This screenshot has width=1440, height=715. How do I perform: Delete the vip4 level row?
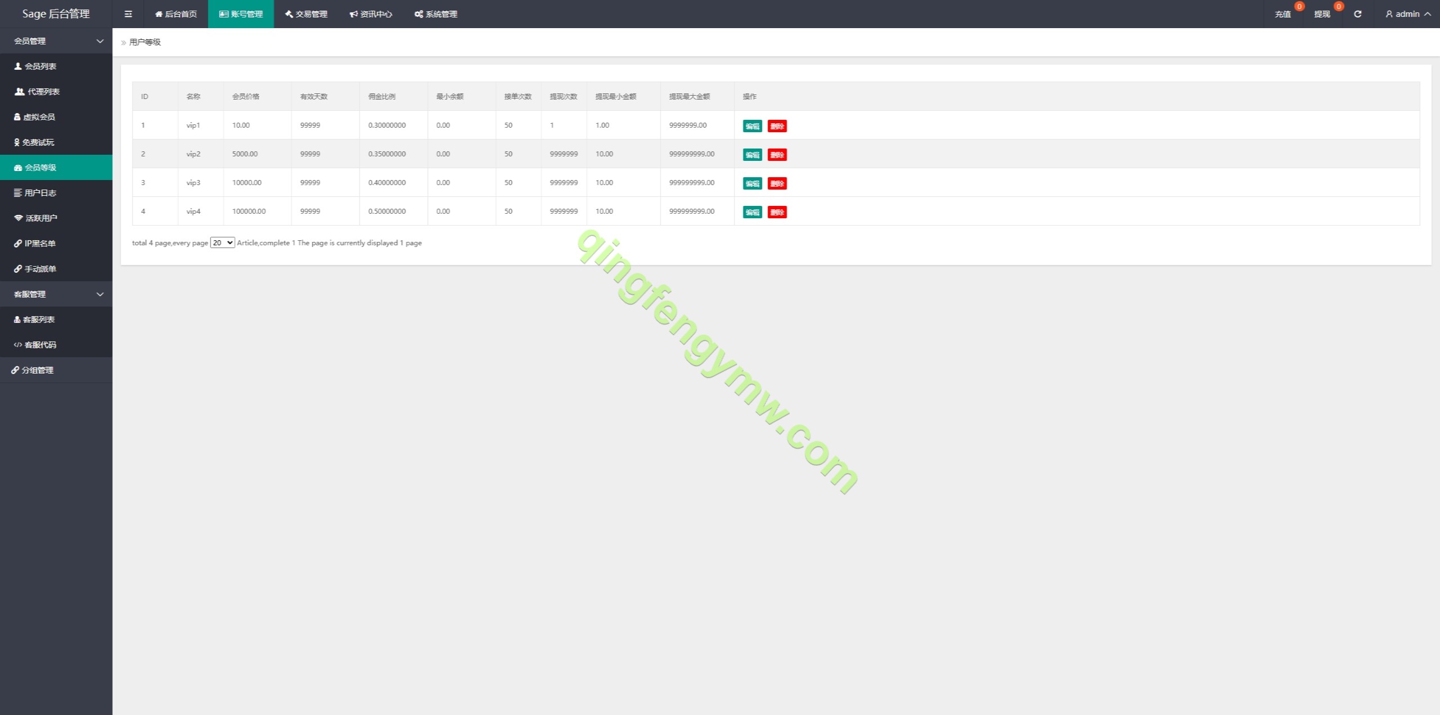tap(777, 212)
